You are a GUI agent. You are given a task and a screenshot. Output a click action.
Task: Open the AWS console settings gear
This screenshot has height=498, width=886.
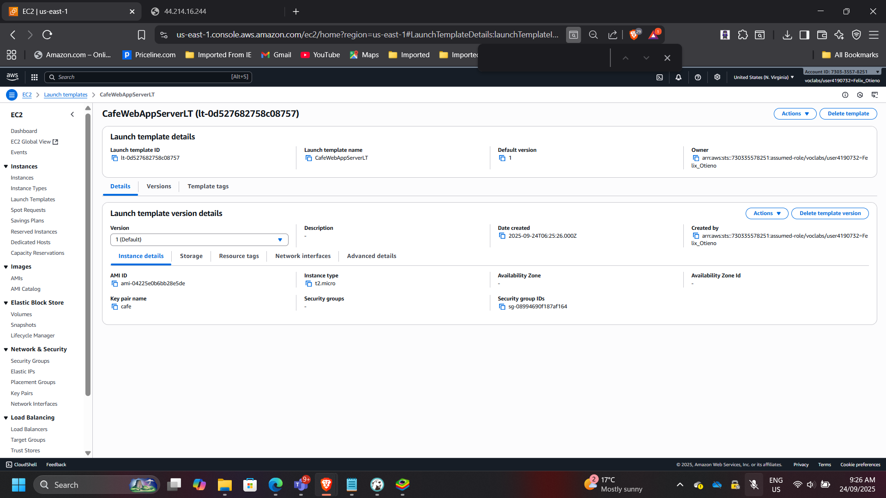717,77
